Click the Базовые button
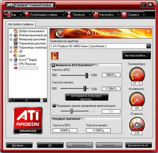The image size is (158, 153). click(19, 145)
